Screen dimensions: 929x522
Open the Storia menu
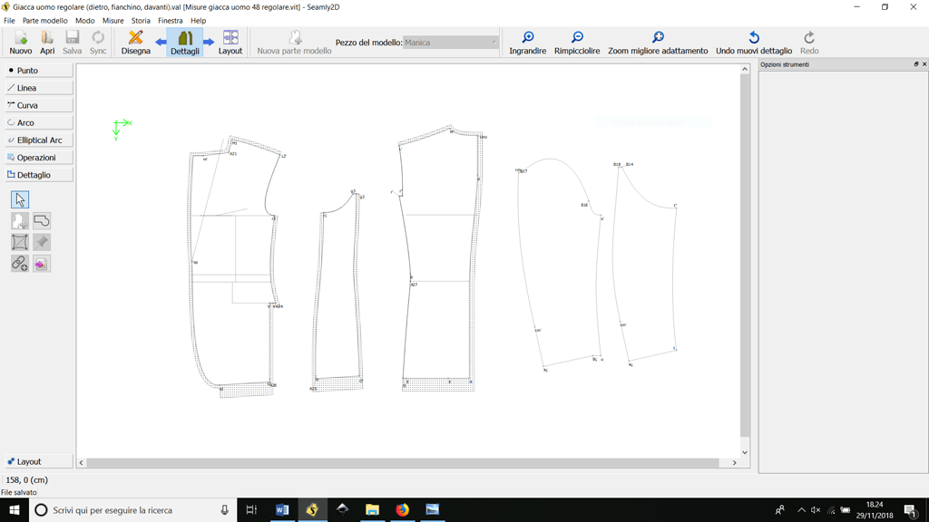[141, 20]
